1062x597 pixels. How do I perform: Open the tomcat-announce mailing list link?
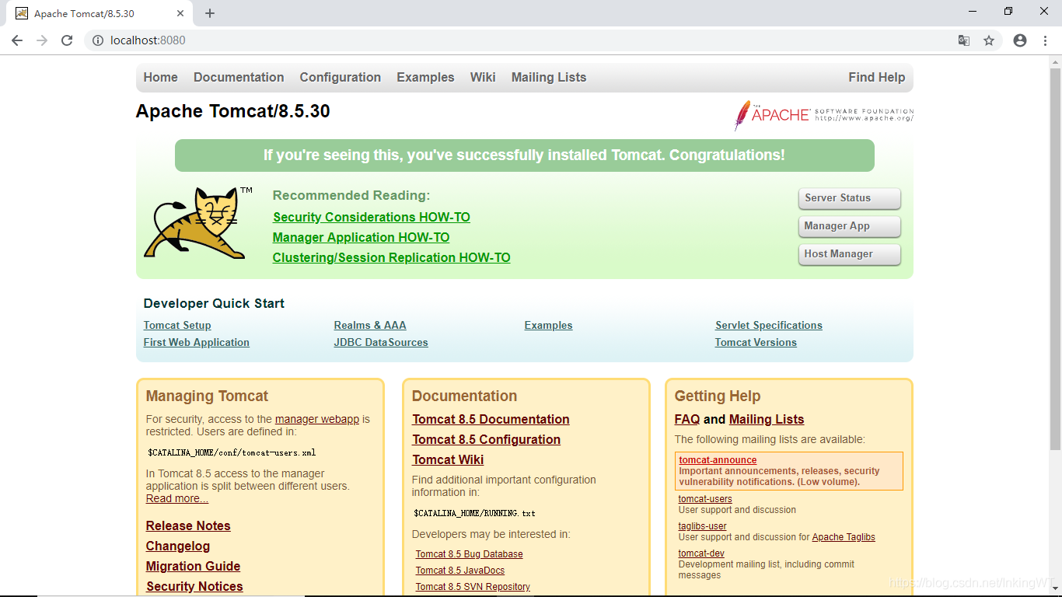718,460
